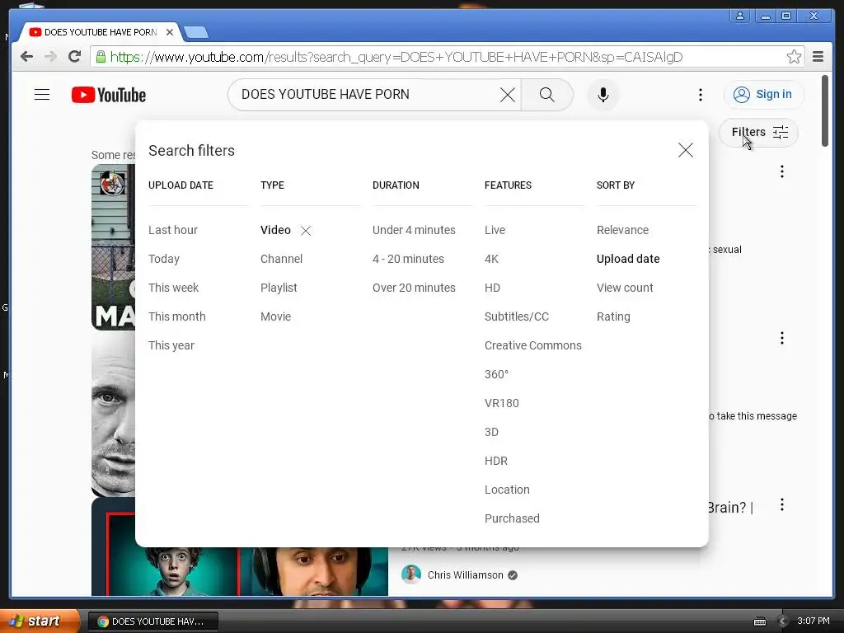Open the YouTube hamburger guide menu
The height and width of the screenshot is (633, 844).
click(x=42, y=95)
